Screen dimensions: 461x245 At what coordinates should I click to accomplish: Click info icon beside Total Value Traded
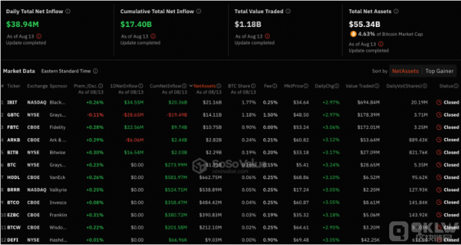click(288, 11)
